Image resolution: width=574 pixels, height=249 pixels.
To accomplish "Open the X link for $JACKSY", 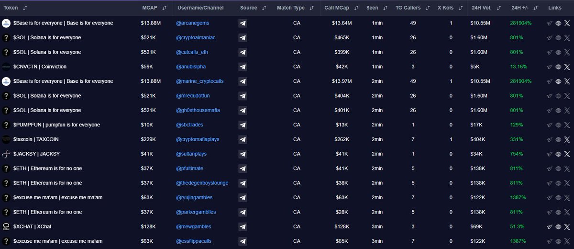I will point(567,154).
